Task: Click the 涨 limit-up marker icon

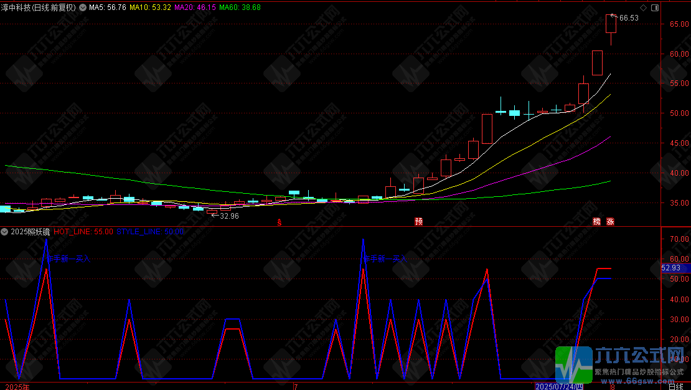Action: (x=610, y=221)
